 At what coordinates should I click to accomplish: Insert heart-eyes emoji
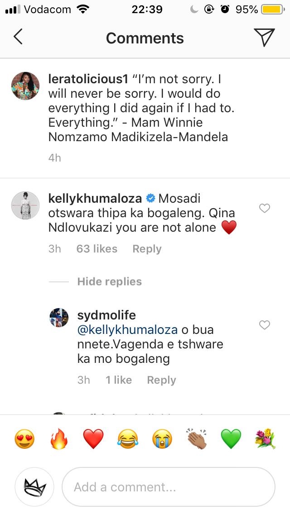coord(24,439)
